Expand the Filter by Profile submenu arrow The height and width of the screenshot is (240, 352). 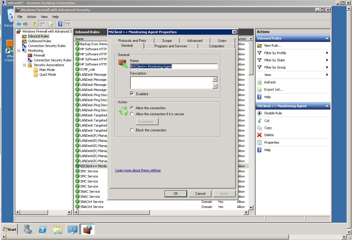pos(327,53)
